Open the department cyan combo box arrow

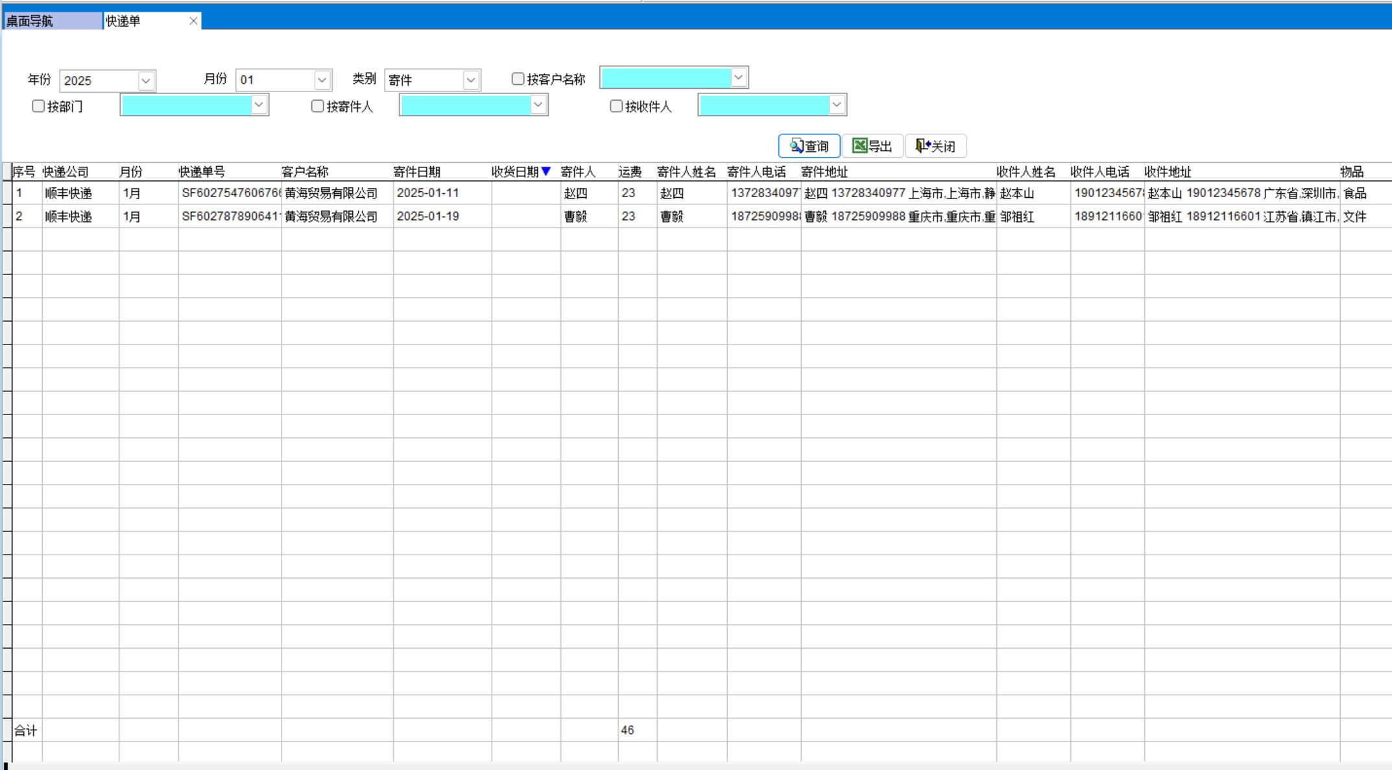[x=259, y=104]
